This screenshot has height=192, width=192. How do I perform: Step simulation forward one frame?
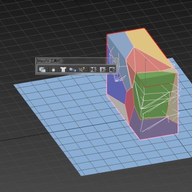click(113, 69)
